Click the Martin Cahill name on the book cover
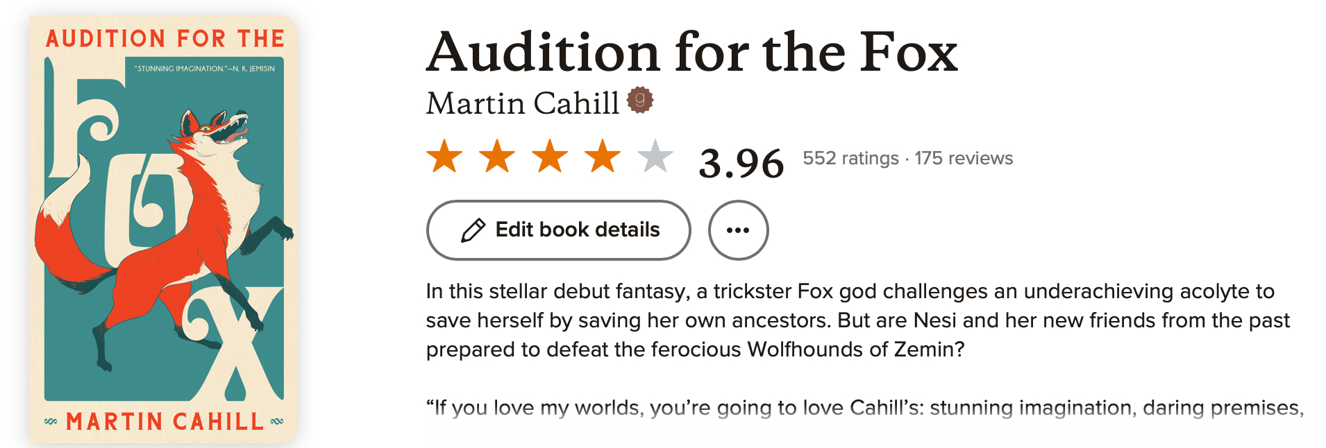 coord(165,421)
